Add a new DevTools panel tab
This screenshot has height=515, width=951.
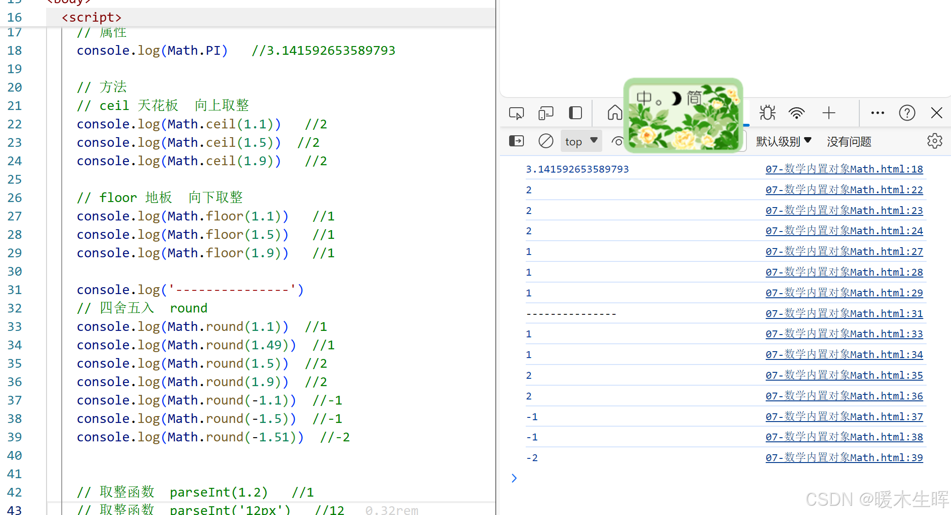829,113
